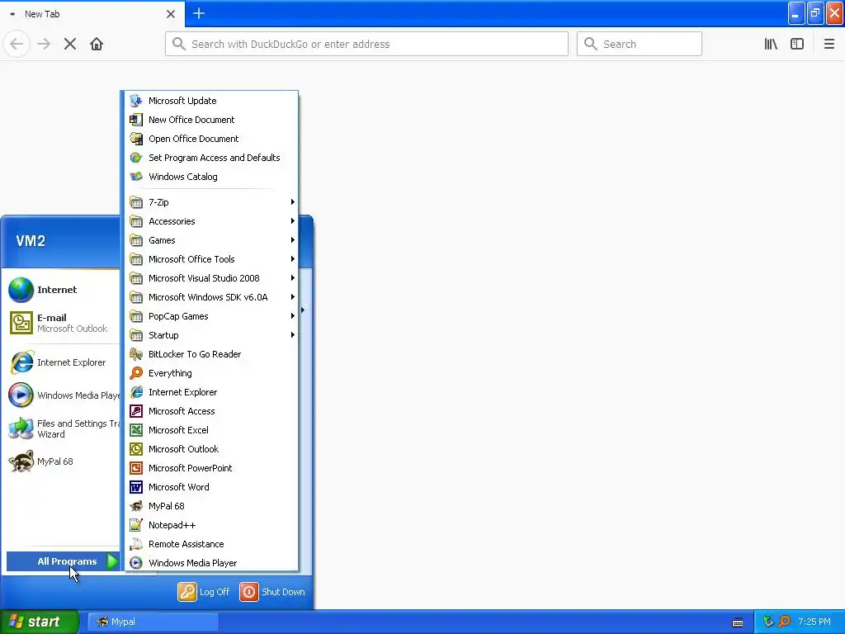Click the Log Off button
845x634 pixels.
[x=204, y=592]
